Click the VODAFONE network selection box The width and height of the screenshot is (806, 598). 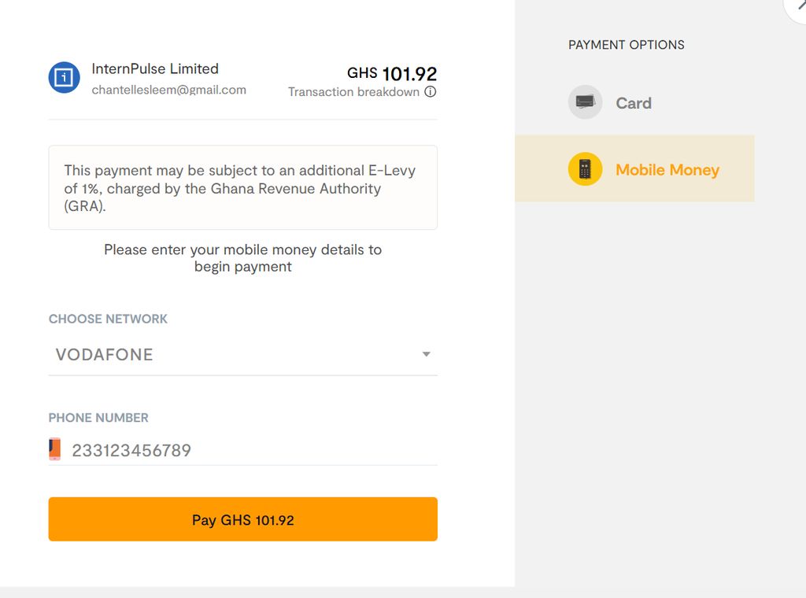[236, 354]
